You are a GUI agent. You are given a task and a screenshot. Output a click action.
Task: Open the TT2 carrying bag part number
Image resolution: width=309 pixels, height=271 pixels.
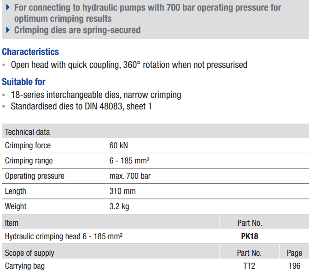(249, 266)
